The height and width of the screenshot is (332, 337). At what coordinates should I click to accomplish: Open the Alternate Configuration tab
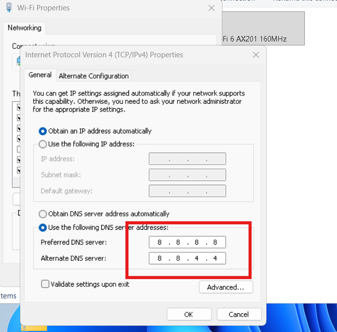(94, 76)
